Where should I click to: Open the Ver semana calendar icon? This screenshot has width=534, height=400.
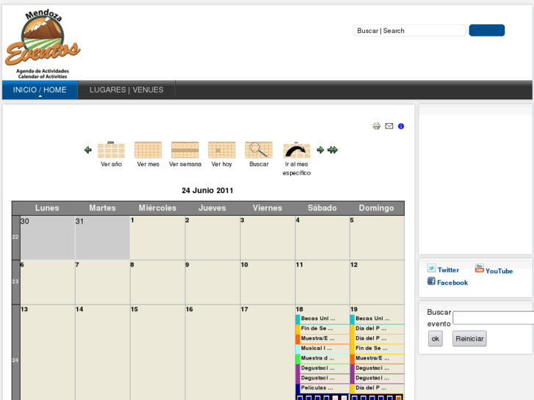coord(185,150)
